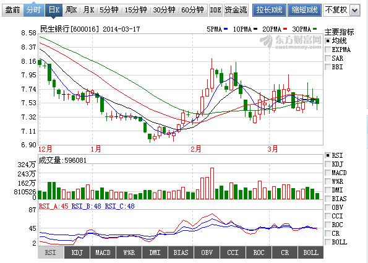Show the 30分钟 chart
The width and height of the screenshot is (368, 263).
164,10
